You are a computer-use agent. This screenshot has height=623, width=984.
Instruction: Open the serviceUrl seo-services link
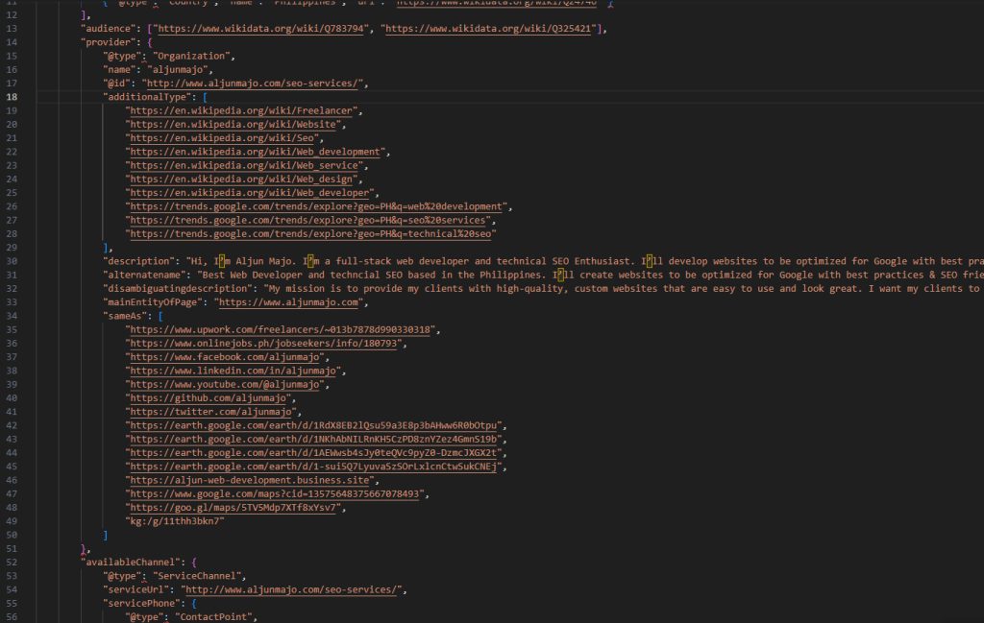click(x=291, y=589)
